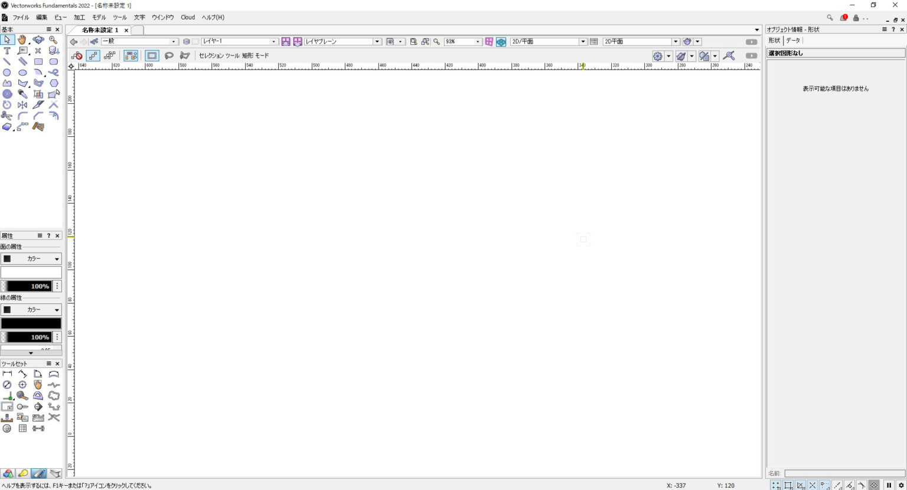Toggle the unrestricted interactive scaling mode
This screenshot has width=907, height=490.
(110, 55)
